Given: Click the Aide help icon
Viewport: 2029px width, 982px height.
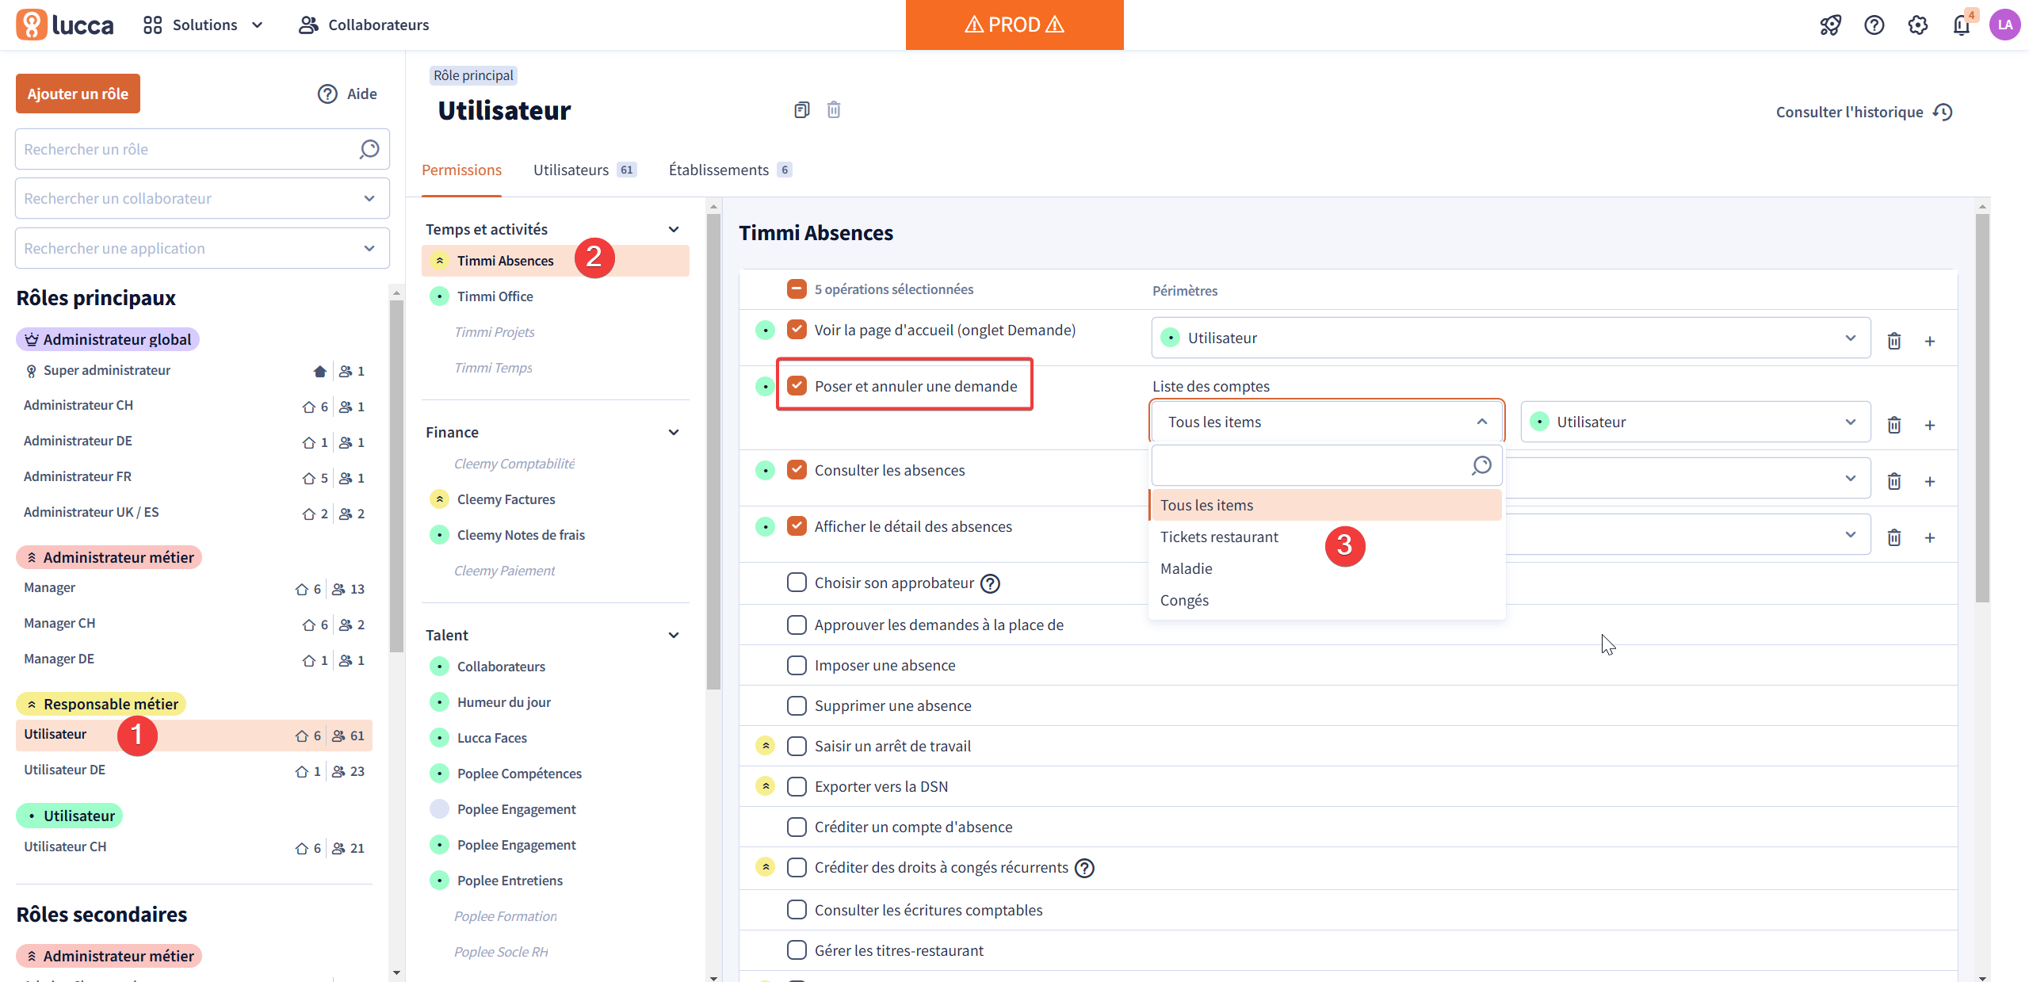Looking at the screenshot, I should click(x=327, y=94).
